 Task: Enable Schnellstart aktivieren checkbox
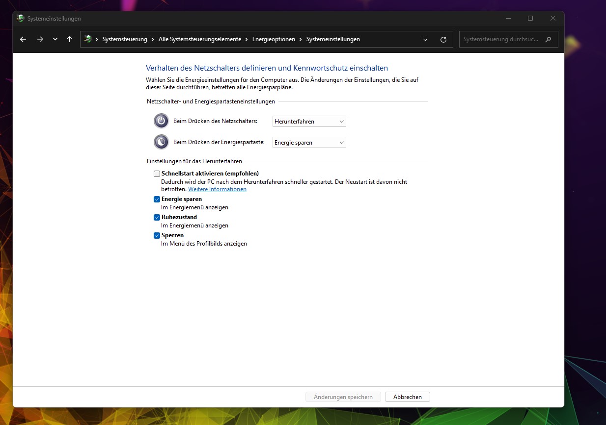[x=157, y=174]
